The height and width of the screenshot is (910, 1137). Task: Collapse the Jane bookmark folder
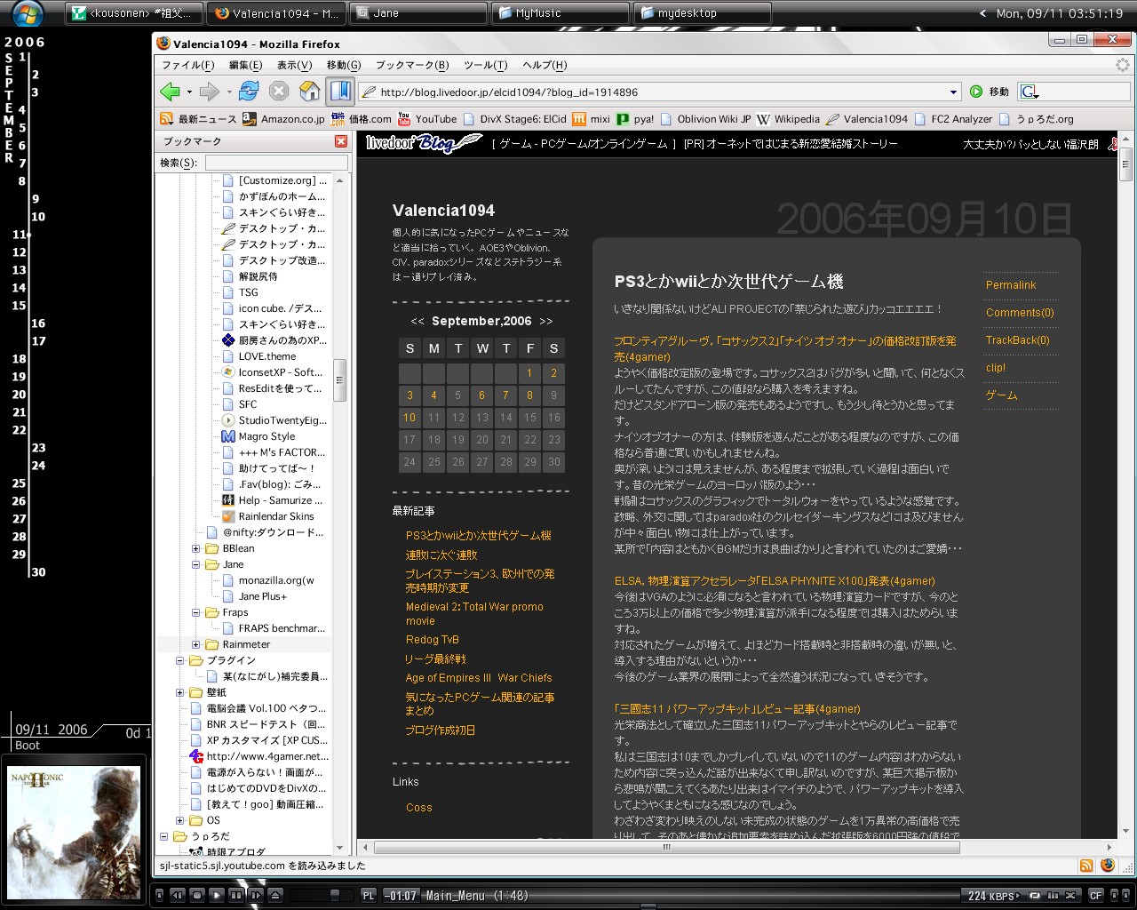196,564
